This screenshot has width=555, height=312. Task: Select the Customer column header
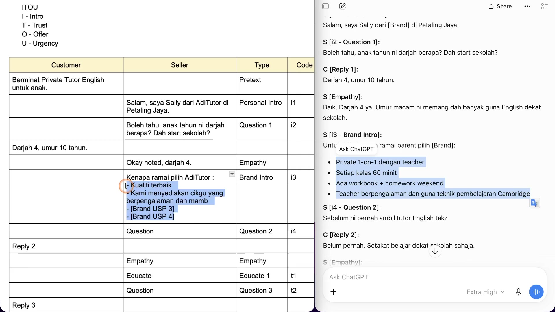(x=66, y=65)
